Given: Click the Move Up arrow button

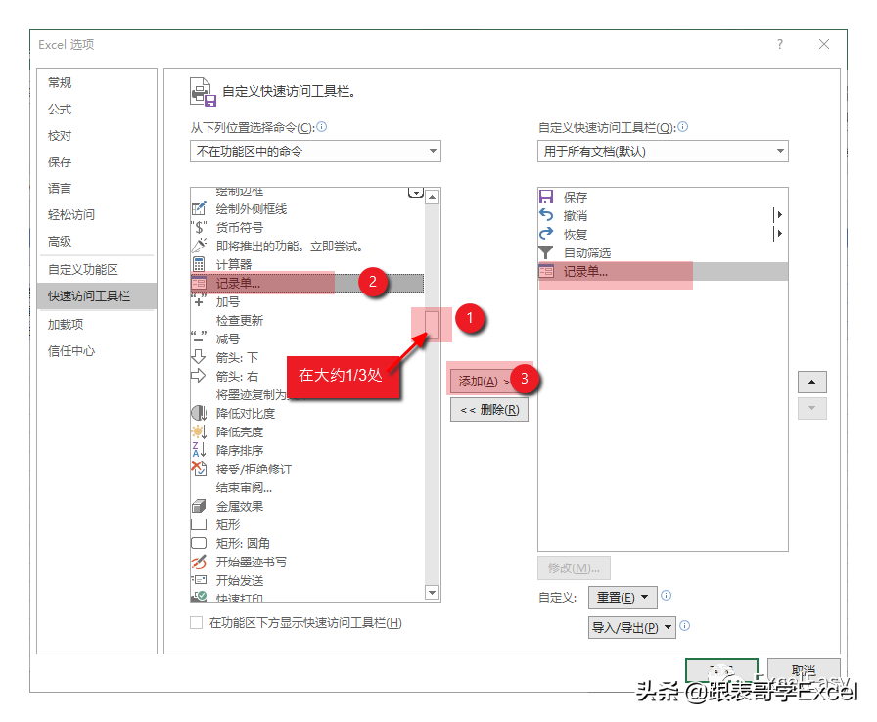Looking at the screenshot, I should [x=812, y=382].
